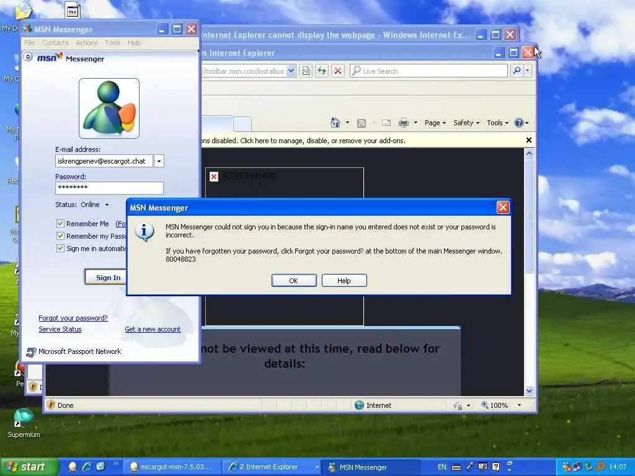Open the Supermium desktop shortcut
Screen dimensions: 635x476
click(x=24, y=423)
